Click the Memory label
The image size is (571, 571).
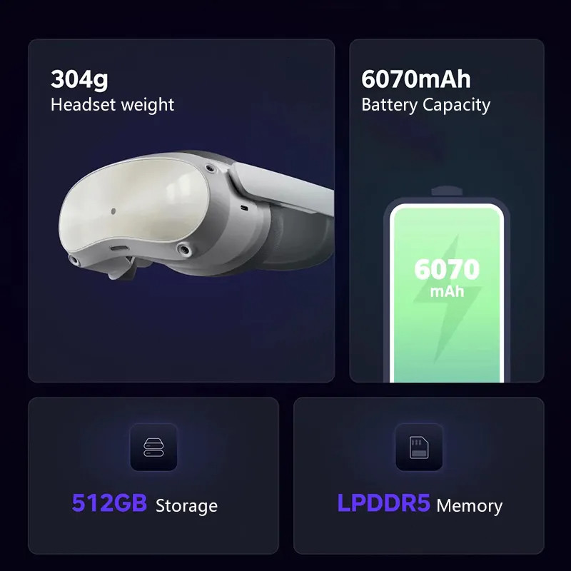click(x=470, y=506)
